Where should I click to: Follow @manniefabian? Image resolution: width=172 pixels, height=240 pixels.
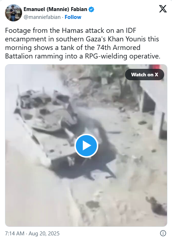(73, 17)
